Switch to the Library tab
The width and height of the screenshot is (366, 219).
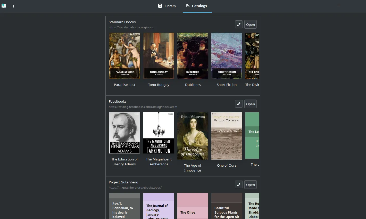pyautogui.click(x=167, y=6)
